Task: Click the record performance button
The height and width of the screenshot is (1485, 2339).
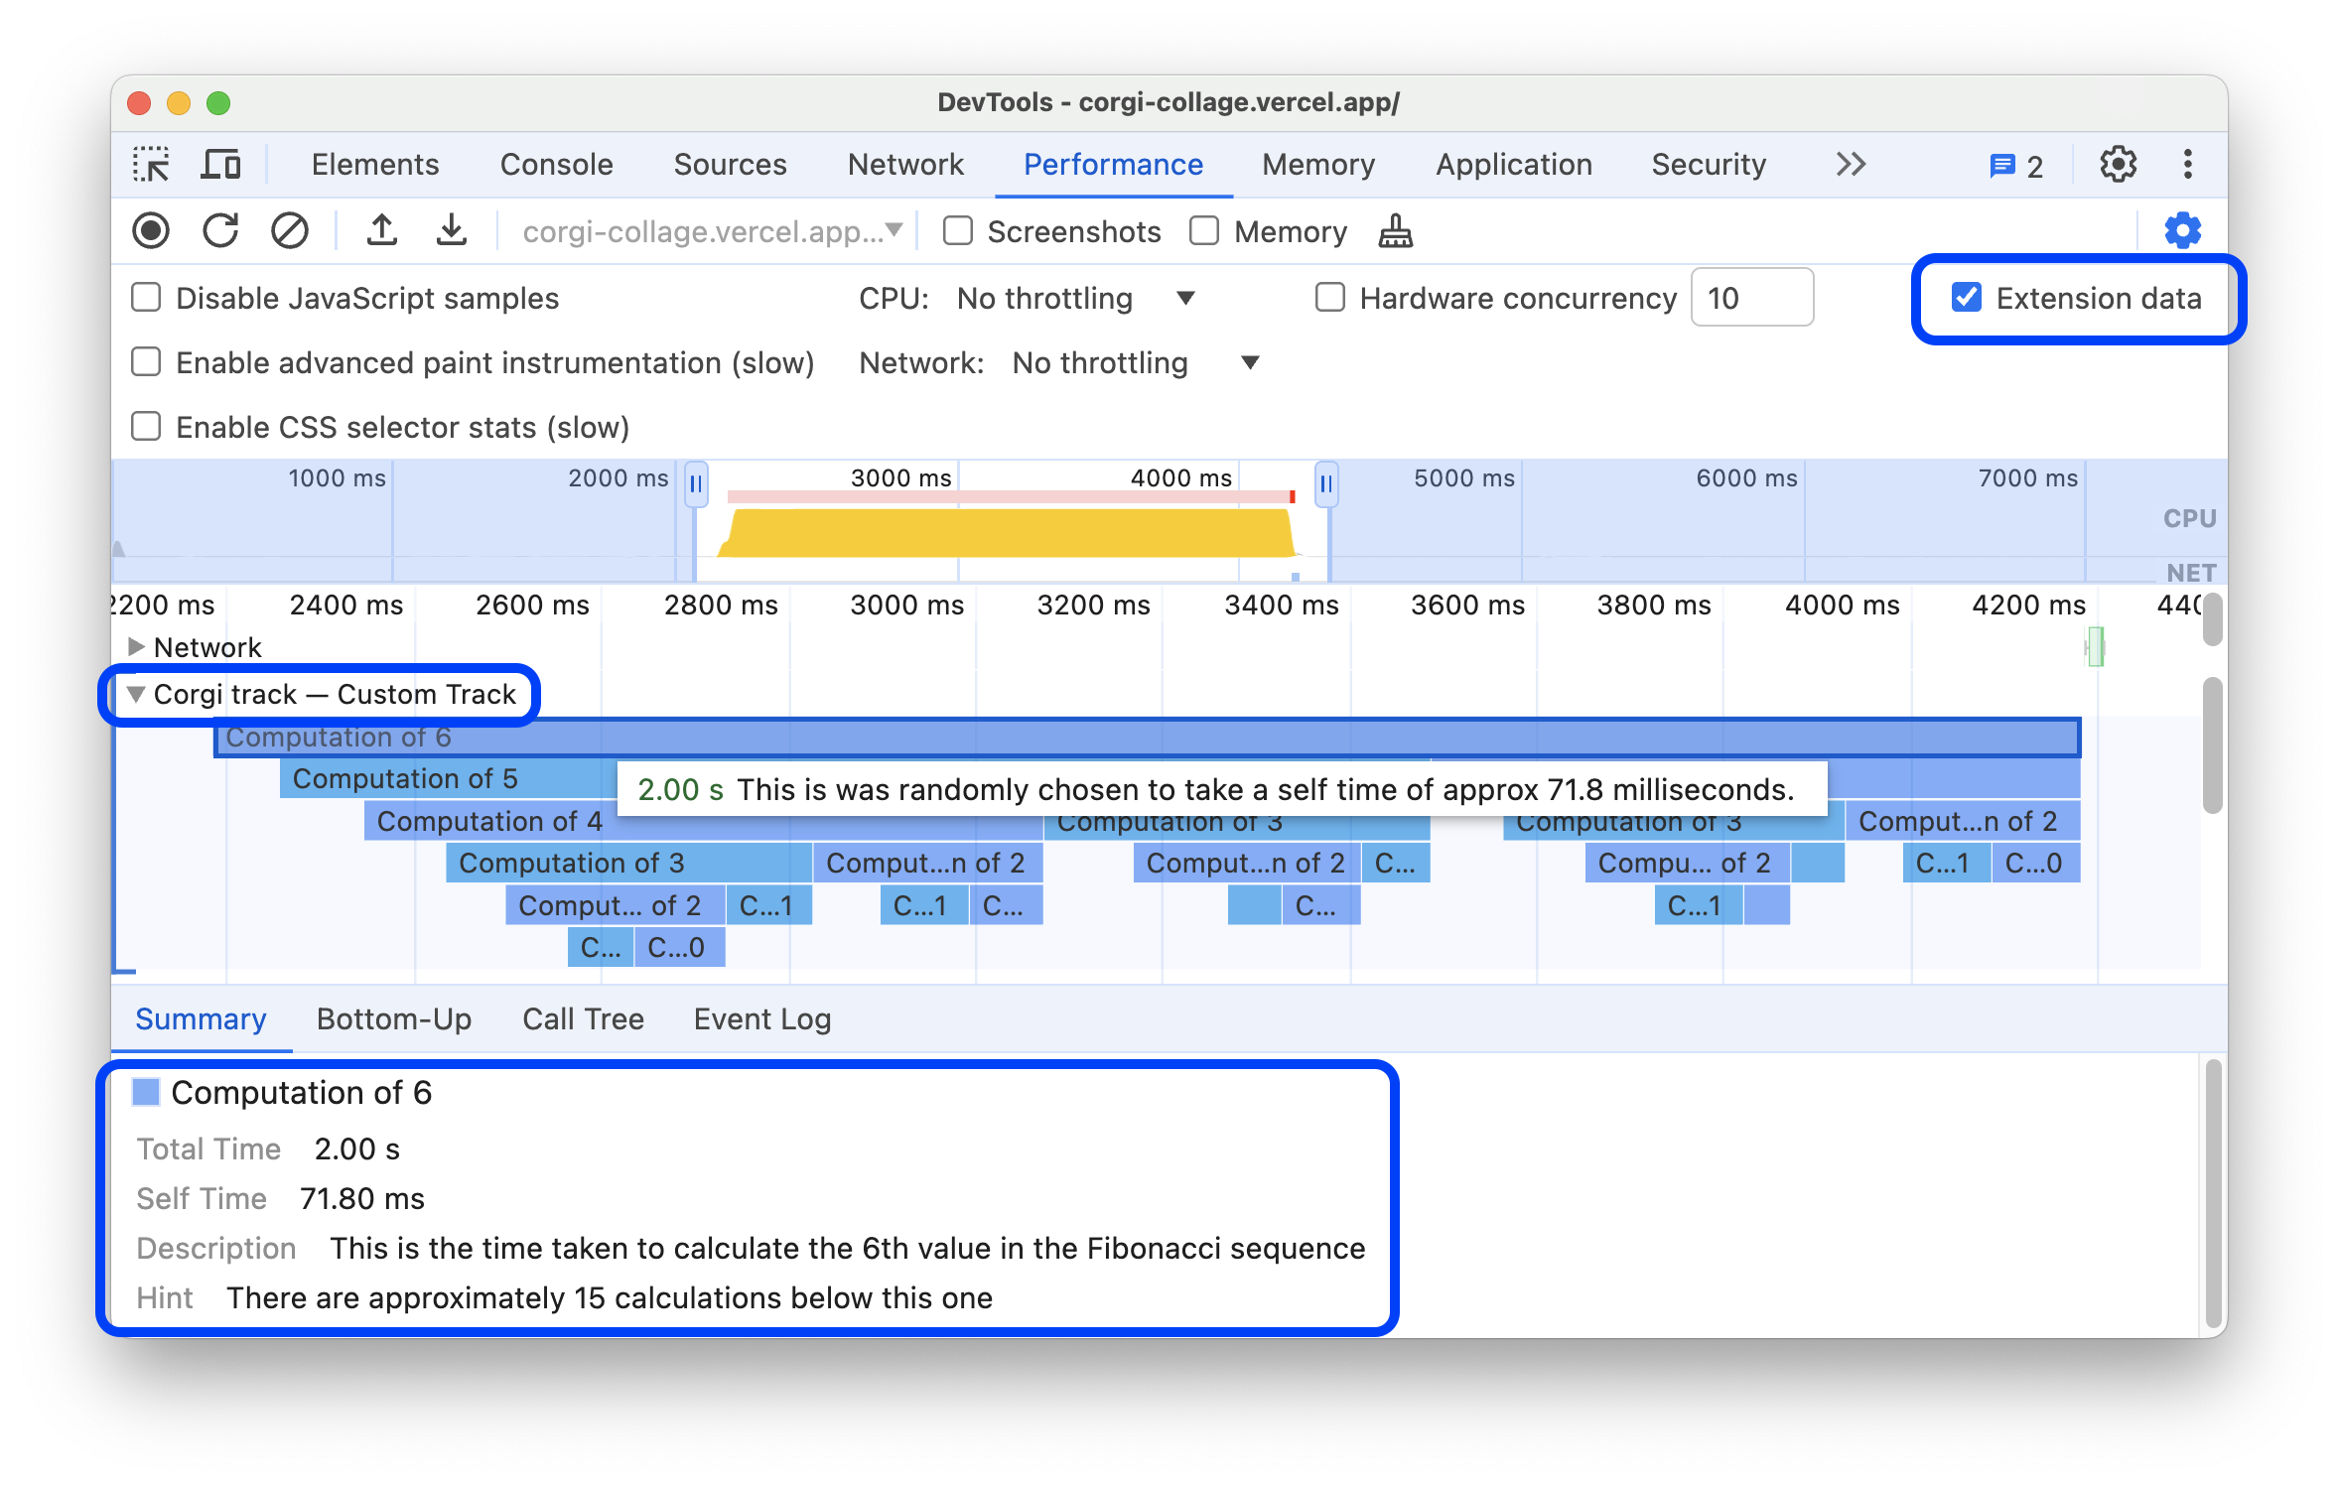Action: pos(154,230)
